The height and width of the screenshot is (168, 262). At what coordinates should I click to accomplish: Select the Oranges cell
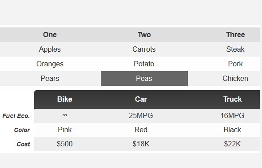[x=50, y=64]
